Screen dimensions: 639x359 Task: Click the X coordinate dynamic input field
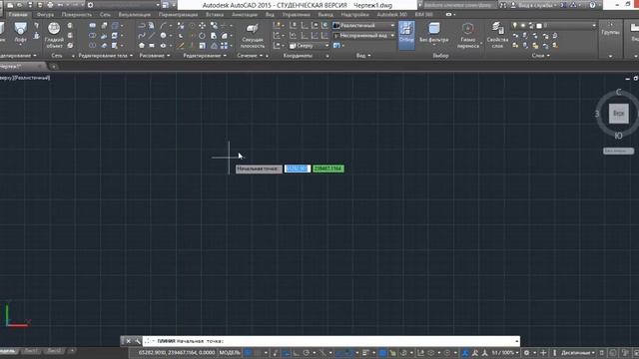298,169
